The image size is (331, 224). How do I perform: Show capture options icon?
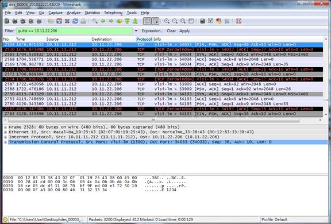15,21
